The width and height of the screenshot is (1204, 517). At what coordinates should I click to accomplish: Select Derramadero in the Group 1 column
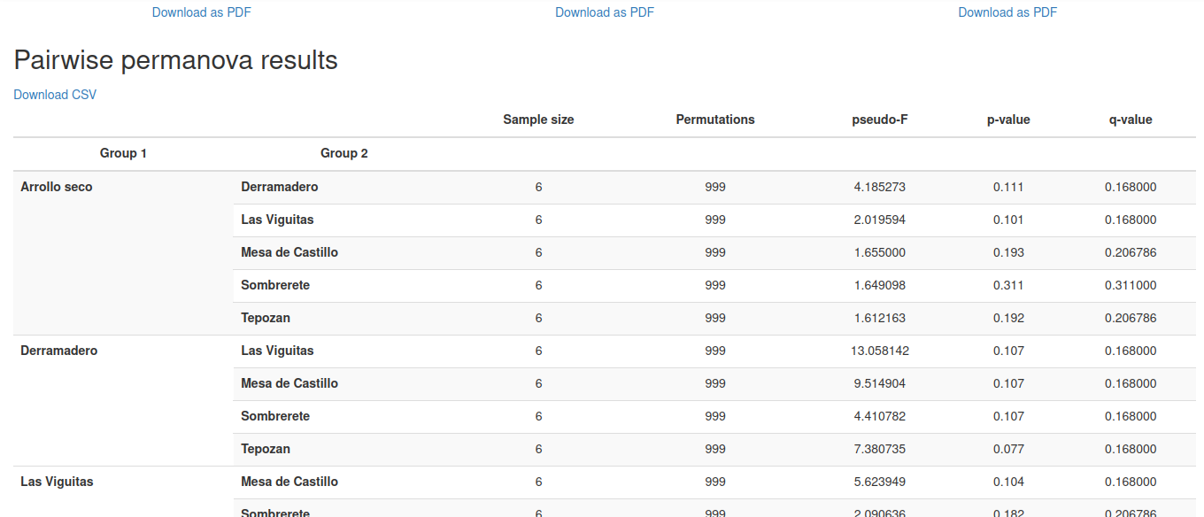(x=59, y=351)
